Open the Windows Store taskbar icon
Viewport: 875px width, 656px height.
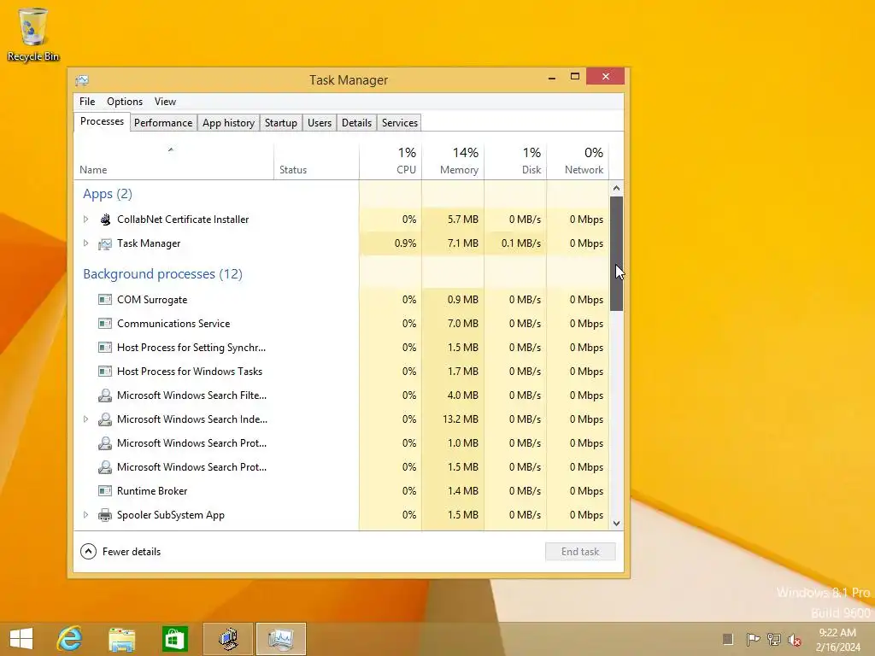(174, 639)
